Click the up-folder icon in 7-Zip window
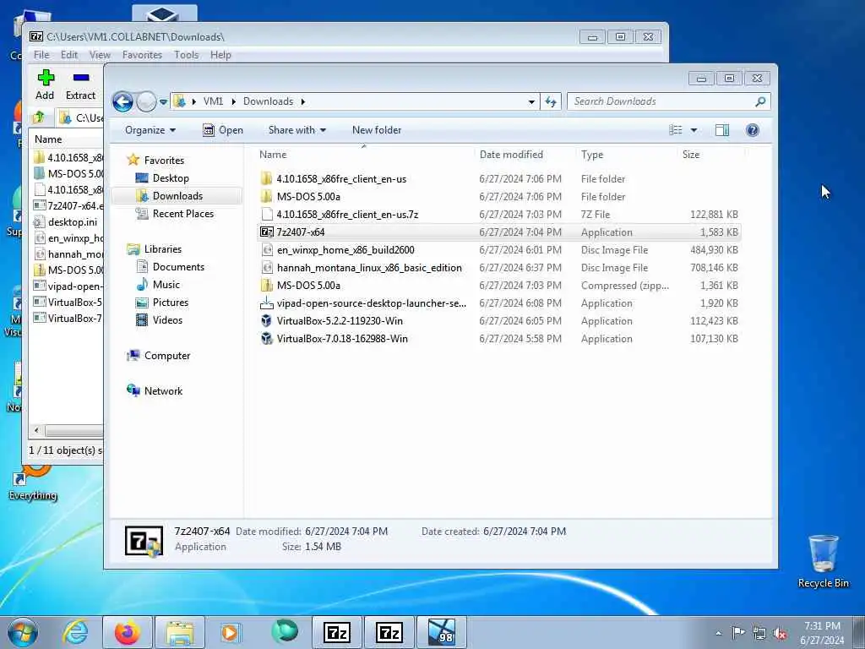 point(39,117)
